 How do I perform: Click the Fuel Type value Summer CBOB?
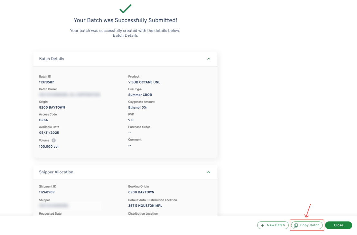(x=140, y=95)
